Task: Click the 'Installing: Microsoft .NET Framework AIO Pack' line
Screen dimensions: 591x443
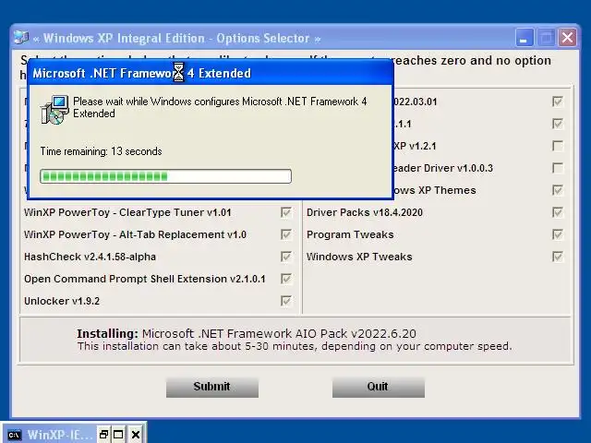Action: click(247, 334)
